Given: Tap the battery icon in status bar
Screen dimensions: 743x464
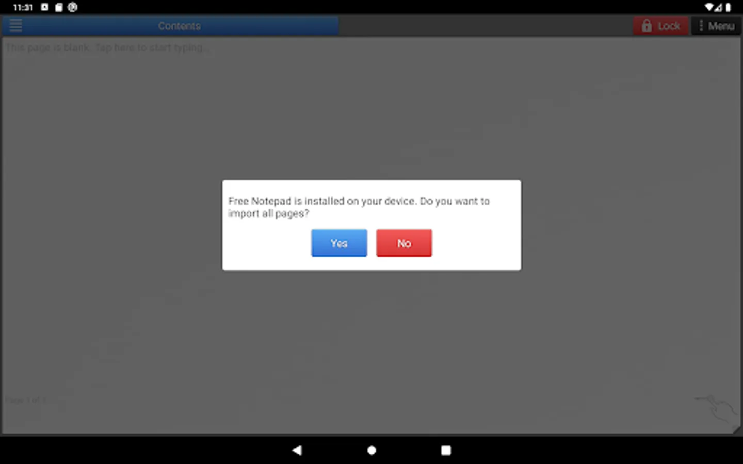Looking at the screenshot, I should click(728, 7).
